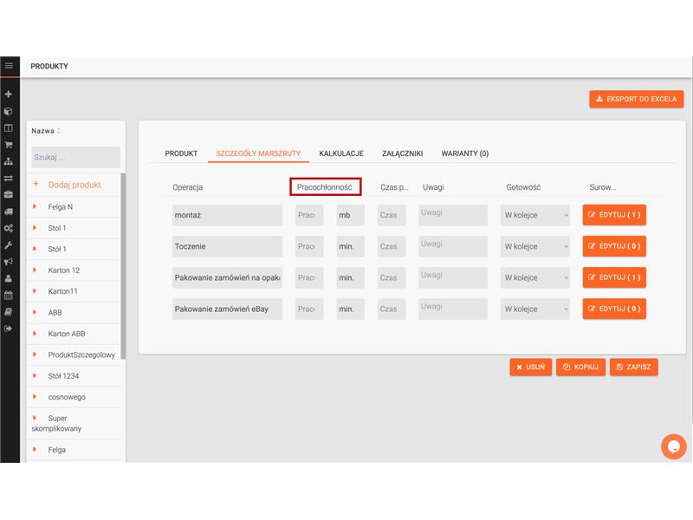Click the EKSPORT DO EXCELA button
The image size is (693, 520).
point(636,99)
